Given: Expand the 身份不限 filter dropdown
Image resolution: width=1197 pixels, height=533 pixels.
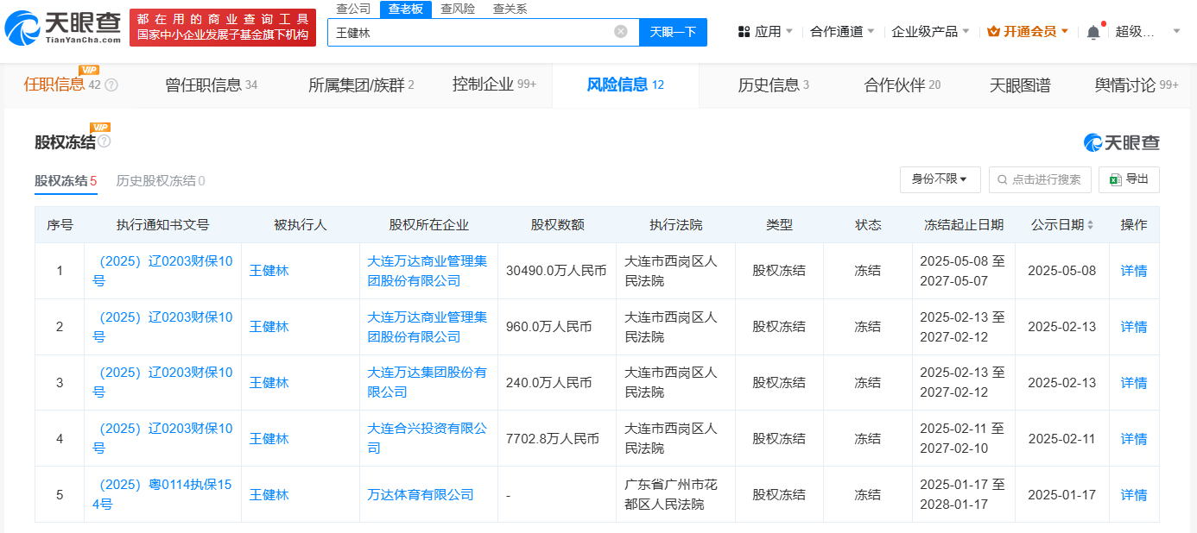Looking at the screenshot, I should pos(940,179).
